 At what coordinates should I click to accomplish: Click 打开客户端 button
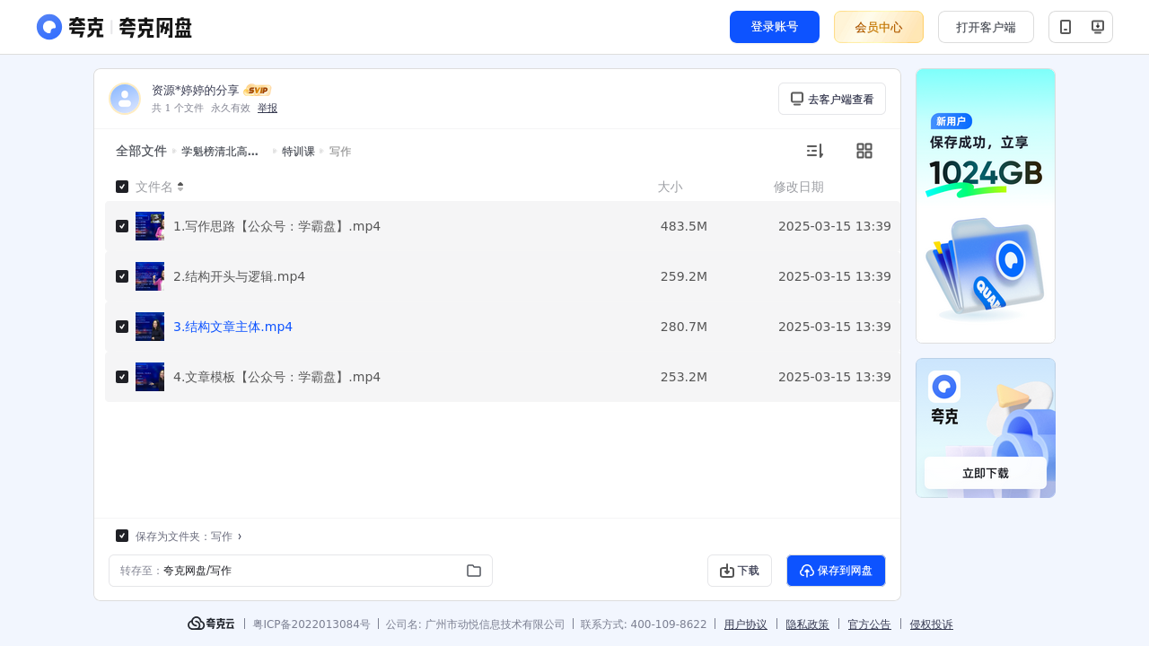tap(986, 27)
